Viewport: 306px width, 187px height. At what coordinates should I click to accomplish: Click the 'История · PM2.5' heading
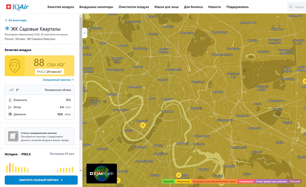click(18, 154)
